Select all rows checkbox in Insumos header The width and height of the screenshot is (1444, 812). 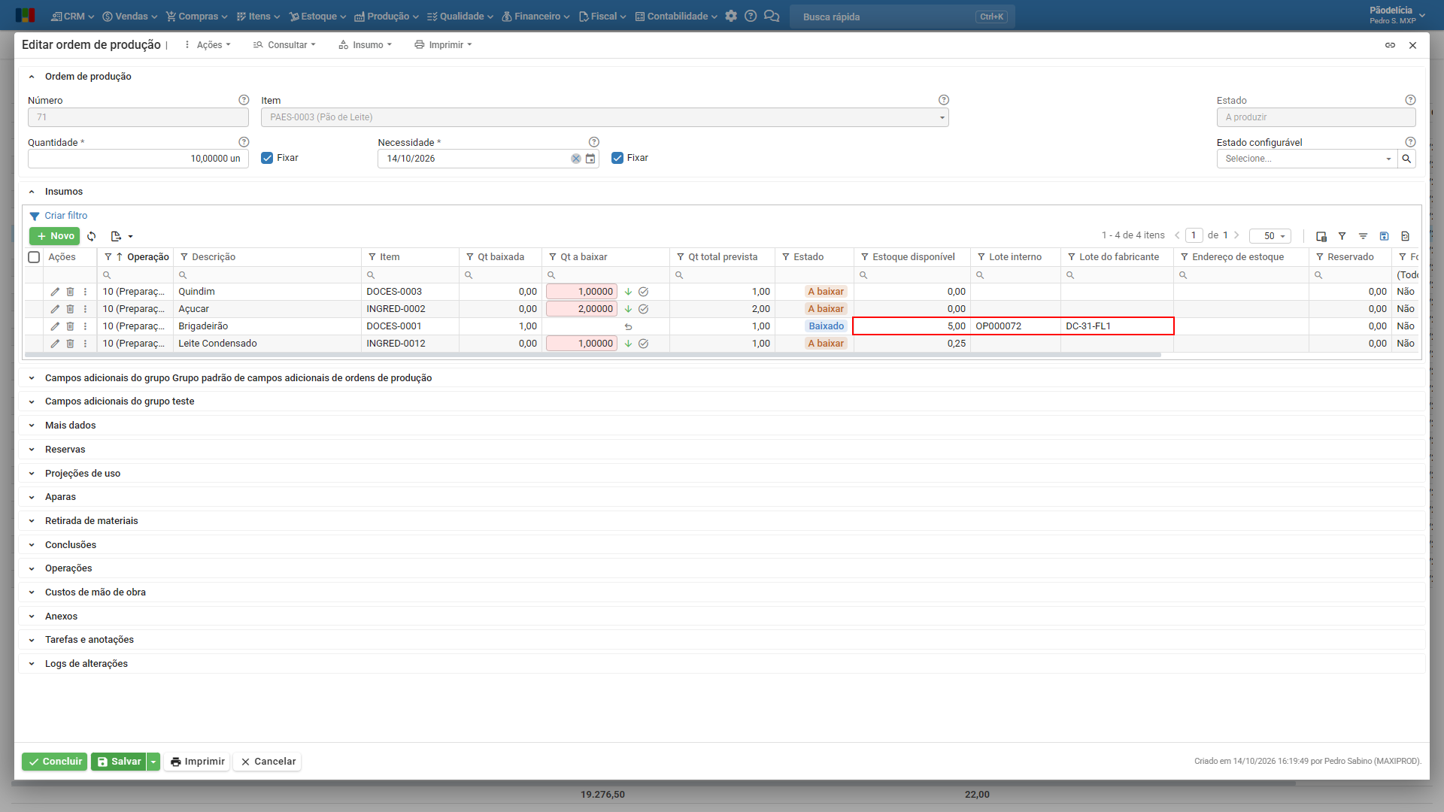(34, 257)
